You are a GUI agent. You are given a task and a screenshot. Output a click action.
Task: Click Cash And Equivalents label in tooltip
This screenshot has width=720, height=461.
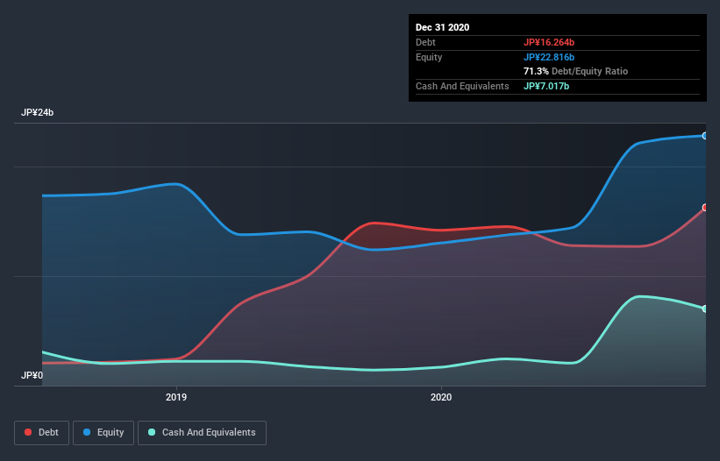pos(462,86)
